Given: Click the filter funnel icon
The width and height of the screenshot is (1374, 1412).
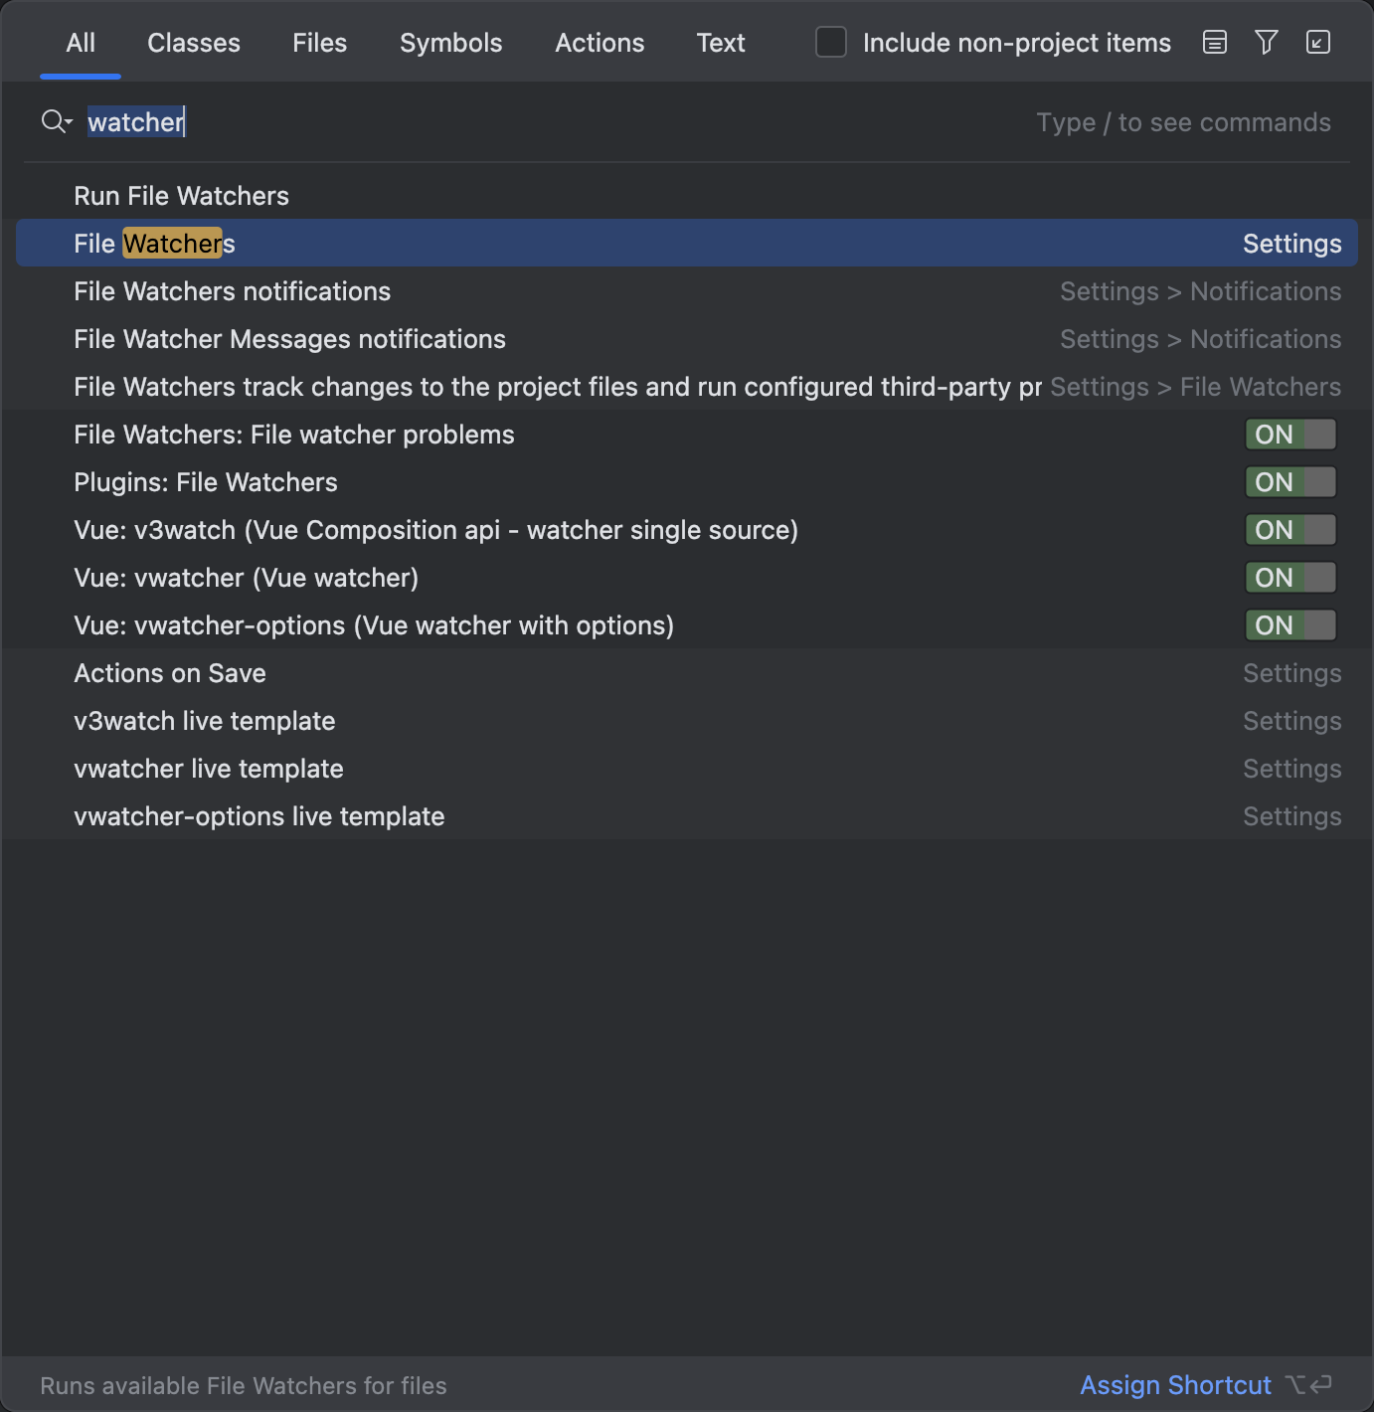Looking at the screenshot, I should (x=1266, y=43).
